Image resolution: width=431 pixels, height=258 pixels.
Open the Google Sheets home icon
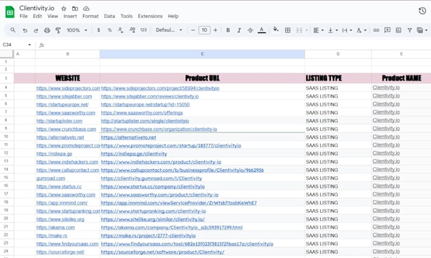pyautogui.click(x=10, y=12)
